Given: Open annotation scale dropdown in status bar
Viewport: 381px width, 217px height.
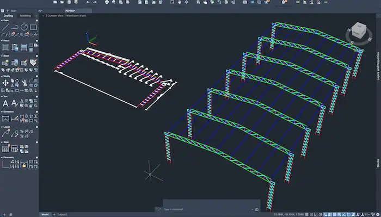Looking at the screenshot, I should 368,215.
